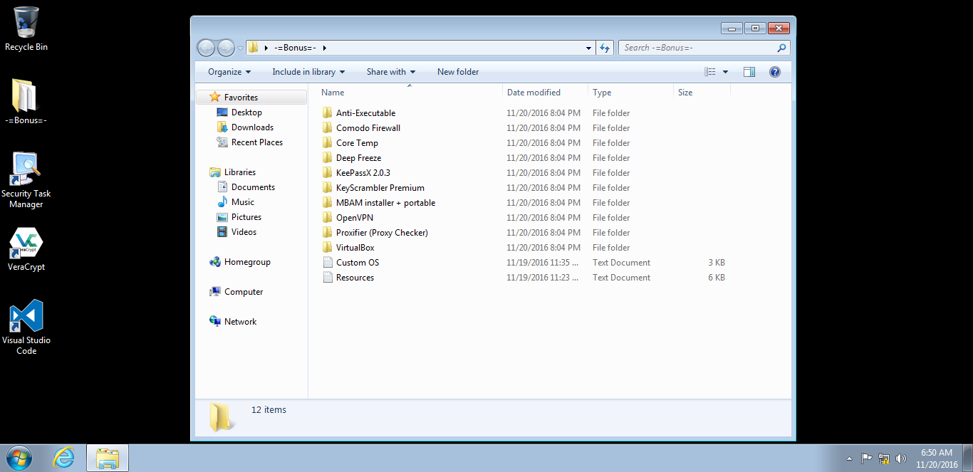Click the Resources text document icon
The width and height of the screenshot is (973, 472).
[x=327, y=278]
